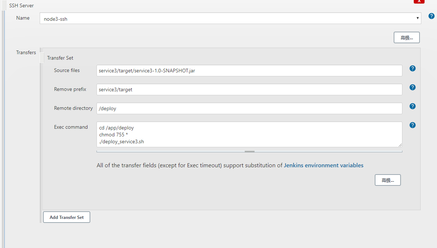This screenshot has width=437, height=248.
Task: Open help for Source files
Action: pyautogui.click(x=412, y=68)
